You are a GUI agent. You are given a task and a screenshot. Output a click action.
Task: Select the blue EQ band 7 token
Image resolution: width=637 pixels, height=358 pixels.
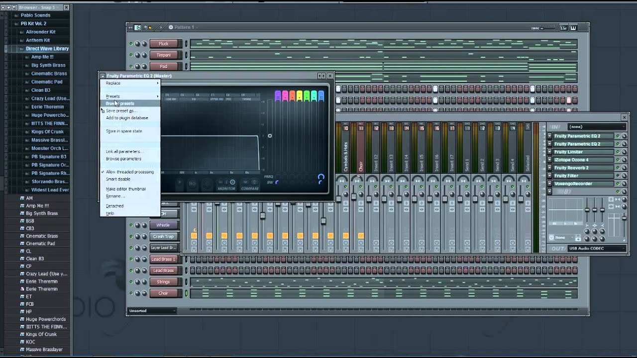click(x=321, y=95)
